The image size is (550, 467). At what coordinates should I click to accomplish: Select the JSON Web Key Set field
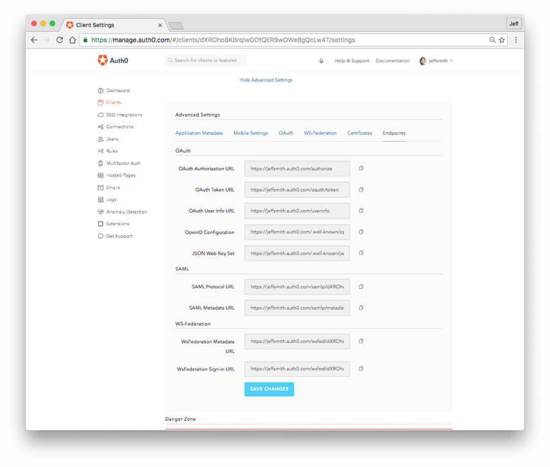click(297, 253)
